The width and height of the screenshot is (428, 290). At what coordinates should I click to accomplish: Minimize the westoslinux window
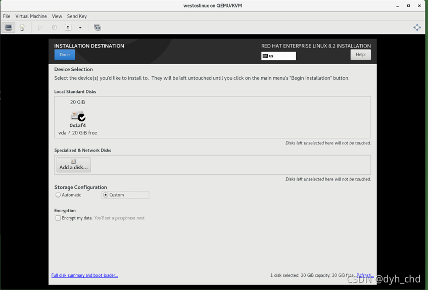(398, 6)
